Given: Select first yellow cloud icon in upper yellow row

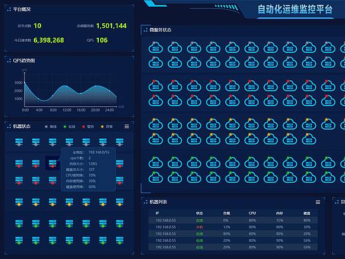Looking at the screenshot, I should click(156, 124).
